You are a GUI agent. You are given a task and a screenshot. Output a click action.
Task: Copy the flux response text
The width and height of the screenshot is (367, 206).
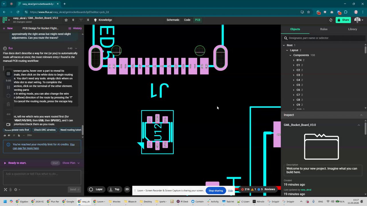pos(19,135)
